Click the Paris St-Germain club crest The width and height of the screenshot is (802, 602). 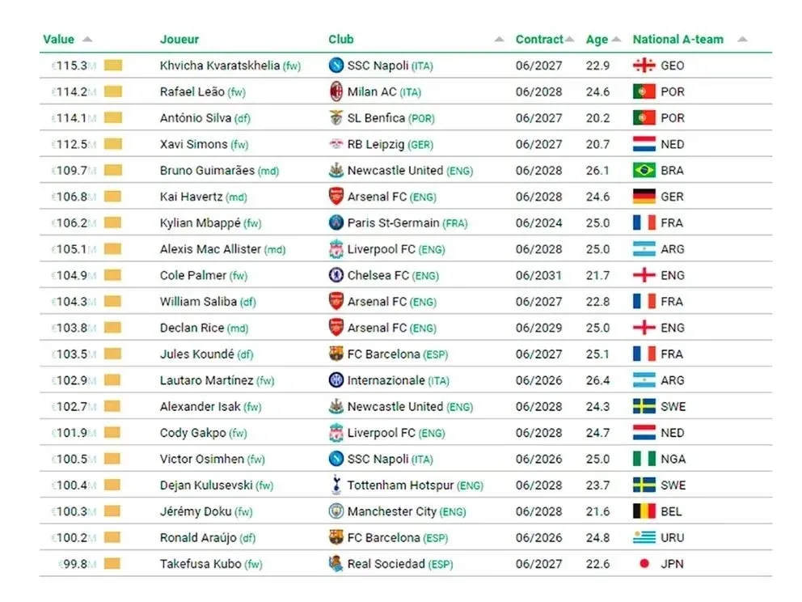click(x=336, y=223)
